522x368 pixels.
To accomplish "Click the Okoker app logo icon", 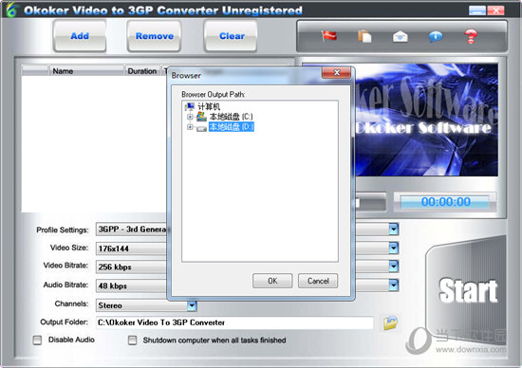I will (11, 9).
